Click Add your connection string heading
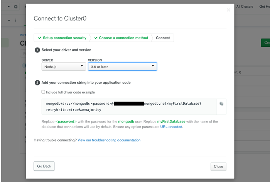Screen dimensions: 270x182 [86, 83]
